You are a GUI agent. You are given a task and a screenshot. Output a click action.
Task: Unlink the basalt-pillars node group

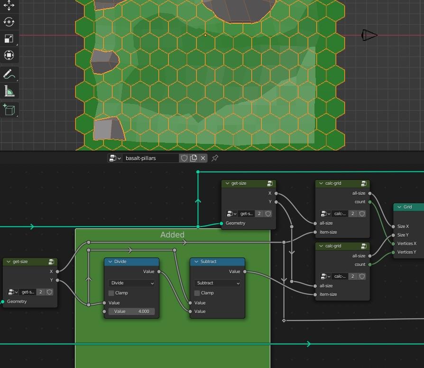(x=203, y=158)
